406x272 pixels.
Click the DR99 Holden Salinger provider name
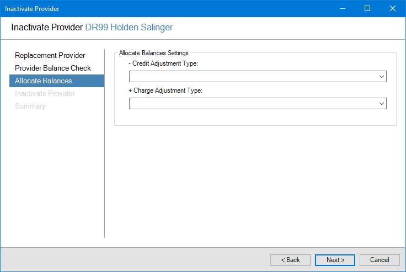pos(132,27)
